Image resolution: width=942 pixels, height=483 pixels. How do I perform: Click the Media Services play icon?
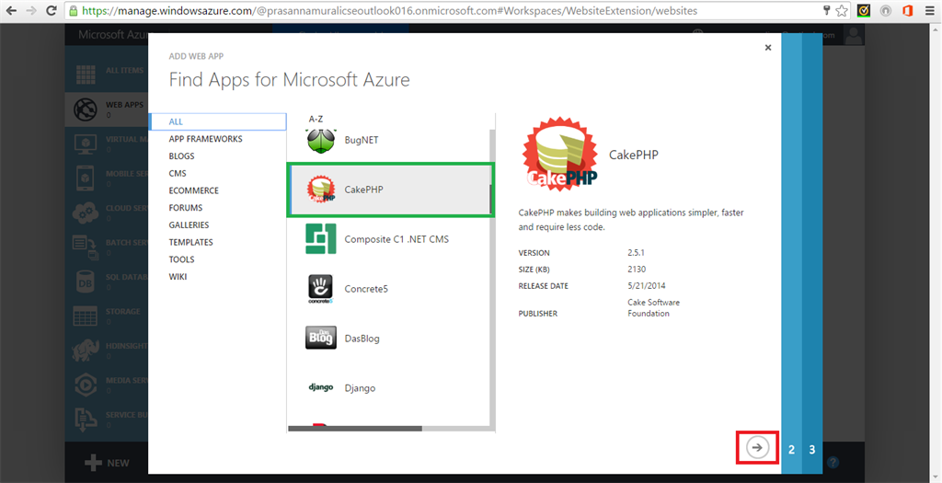pos(86,385)
